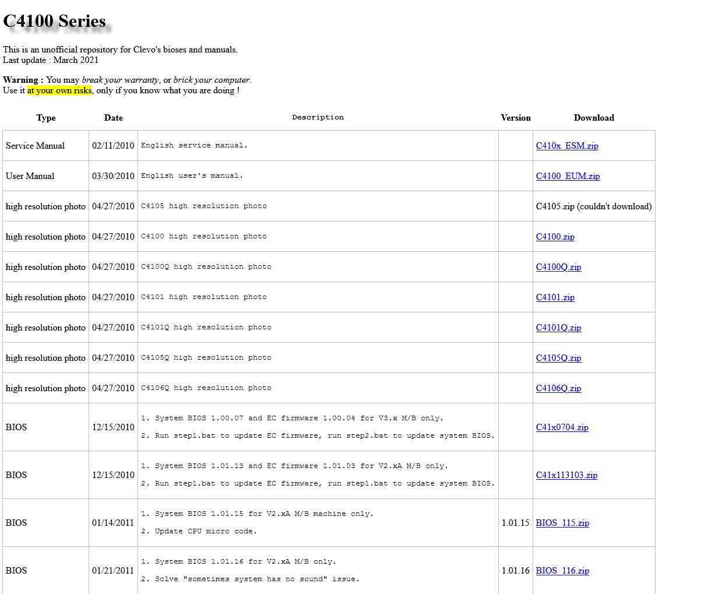The width and height of the screenshot is (722, 594).
Task: Click the 'Download' column header
Action: (x=594, y=118)
